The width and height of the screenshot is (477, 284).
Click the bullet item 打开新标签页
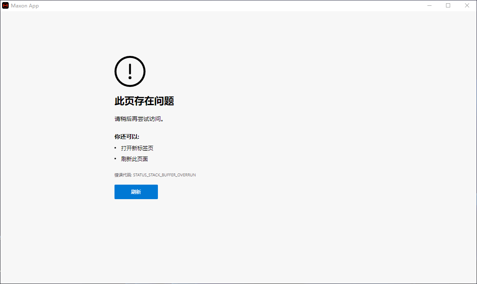[x=137, y=148]
